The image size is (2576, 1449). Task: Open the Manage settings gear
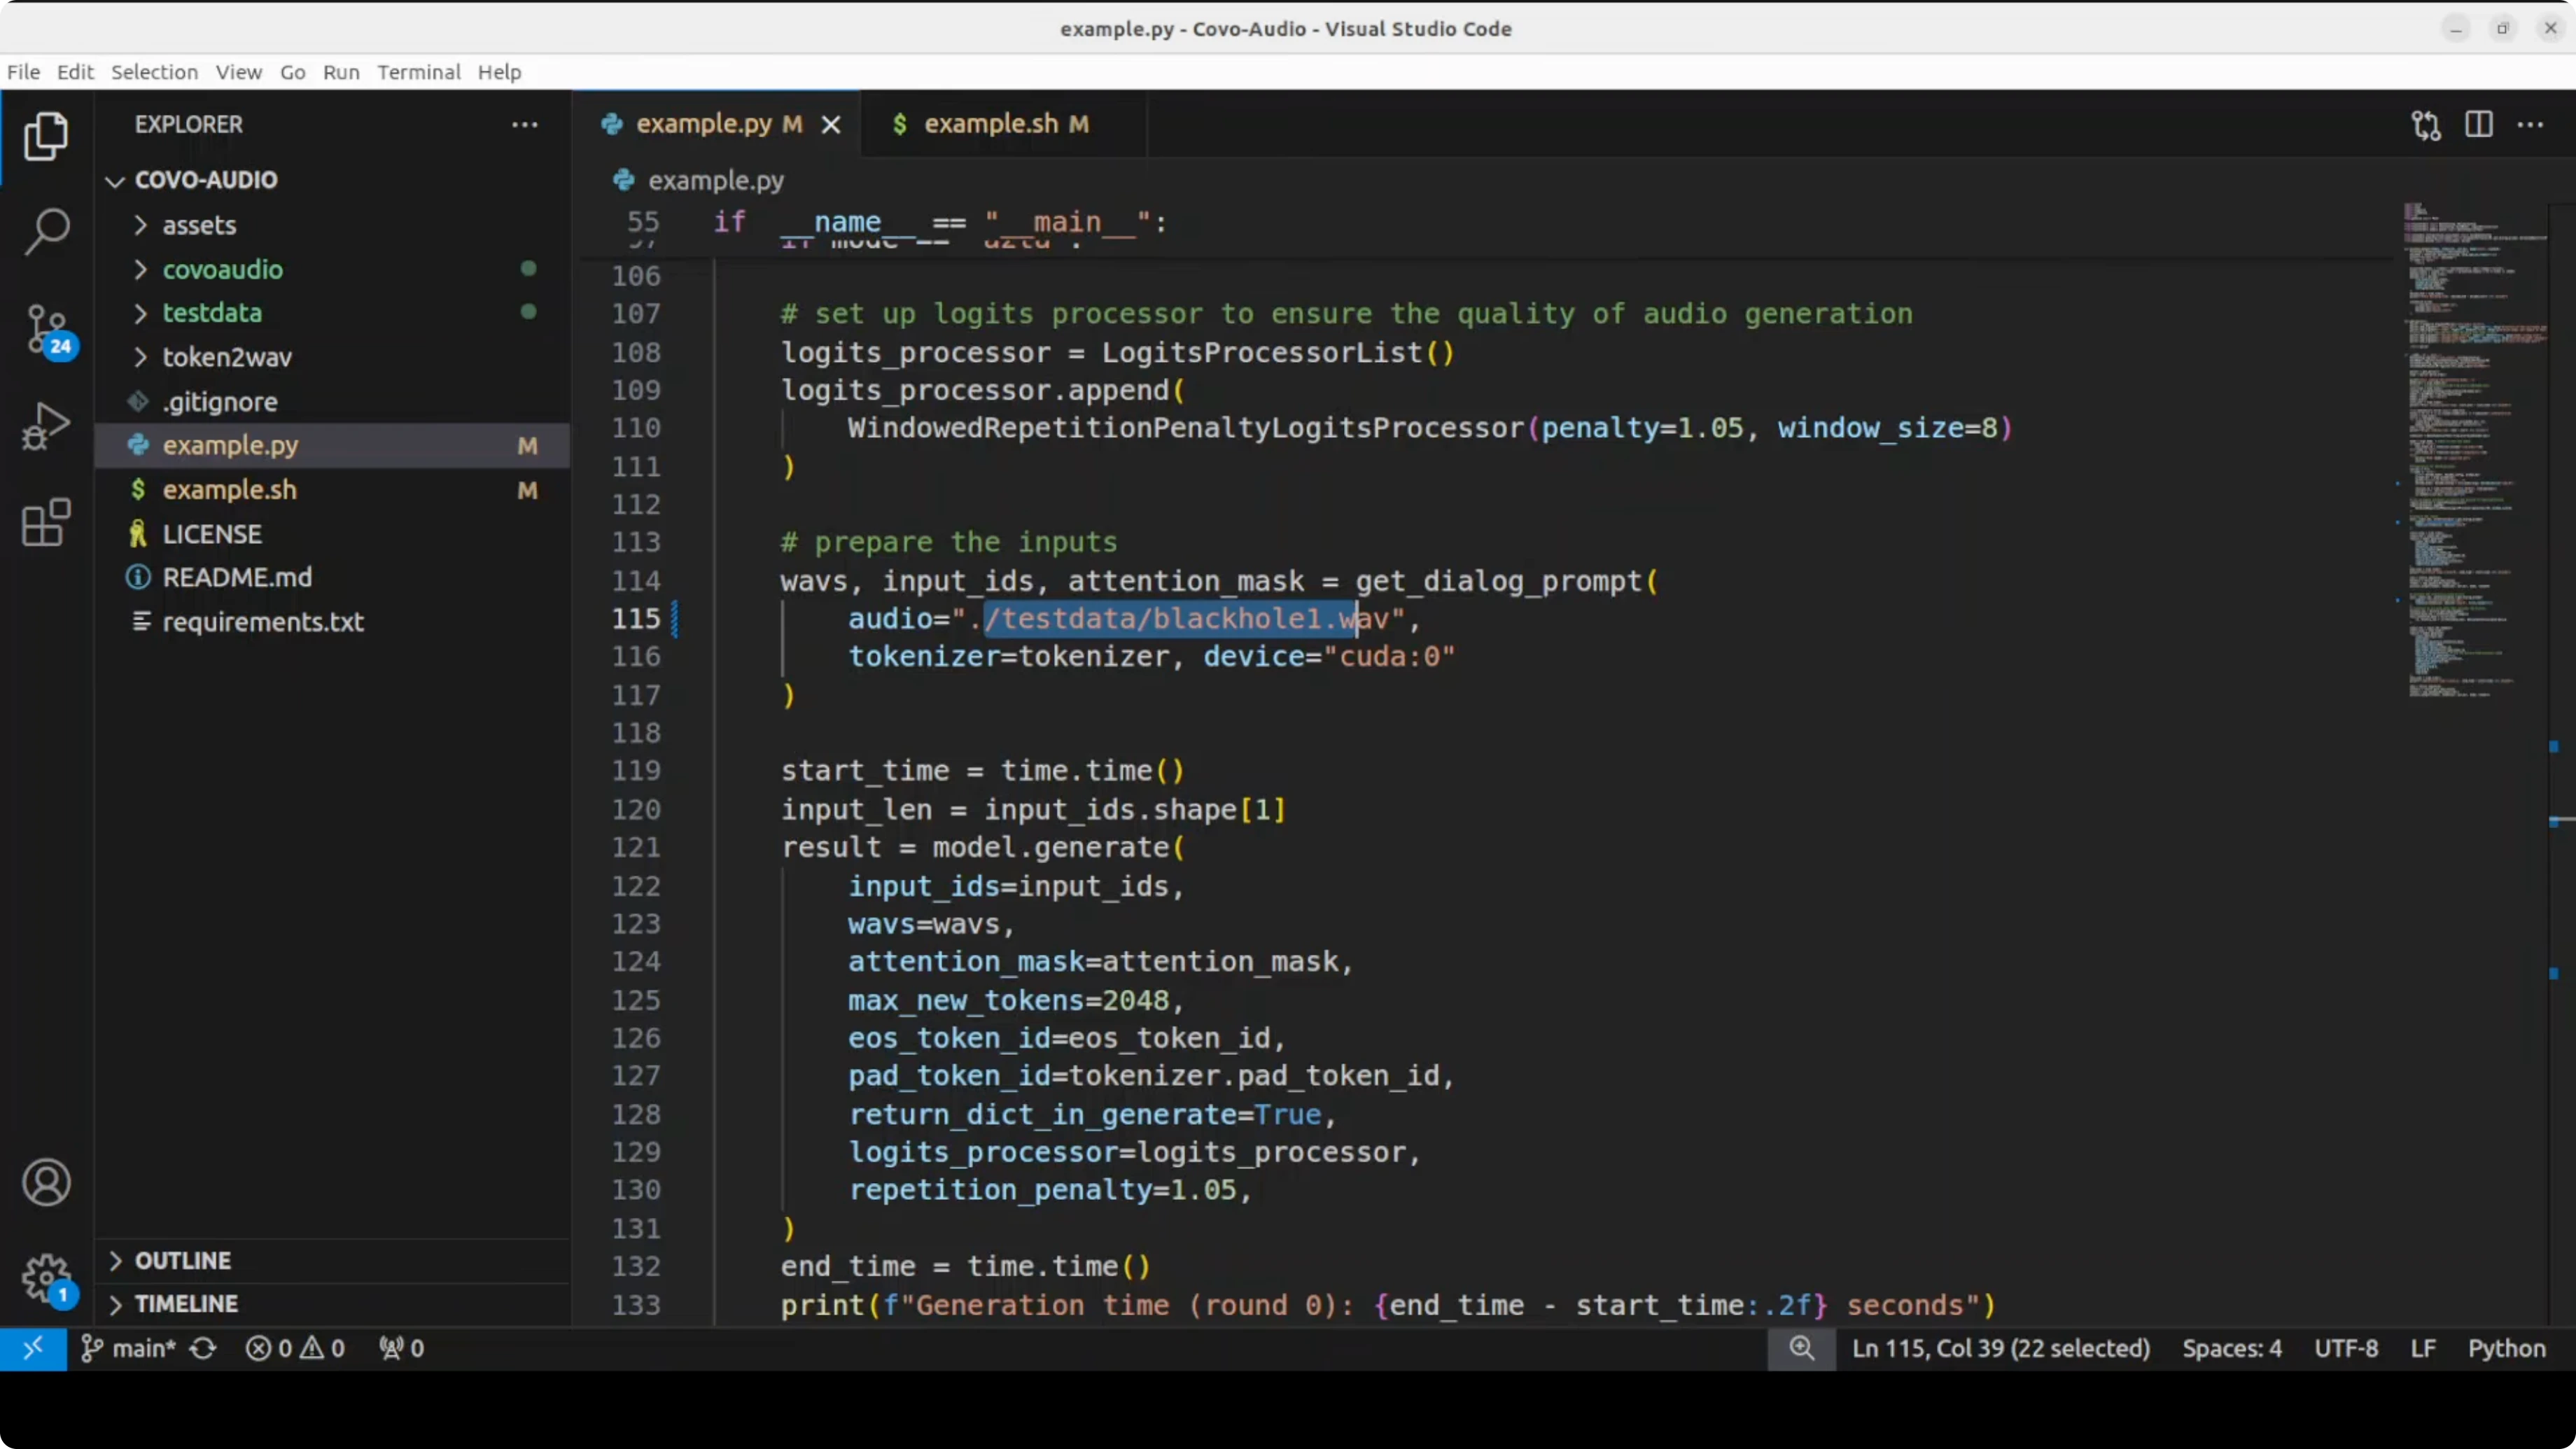[46, 1277]
